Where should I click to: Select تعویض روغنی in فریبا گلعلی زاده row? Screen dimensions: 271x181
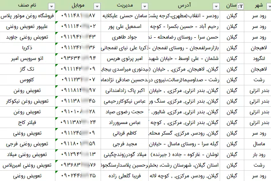(x=28, y=176)
